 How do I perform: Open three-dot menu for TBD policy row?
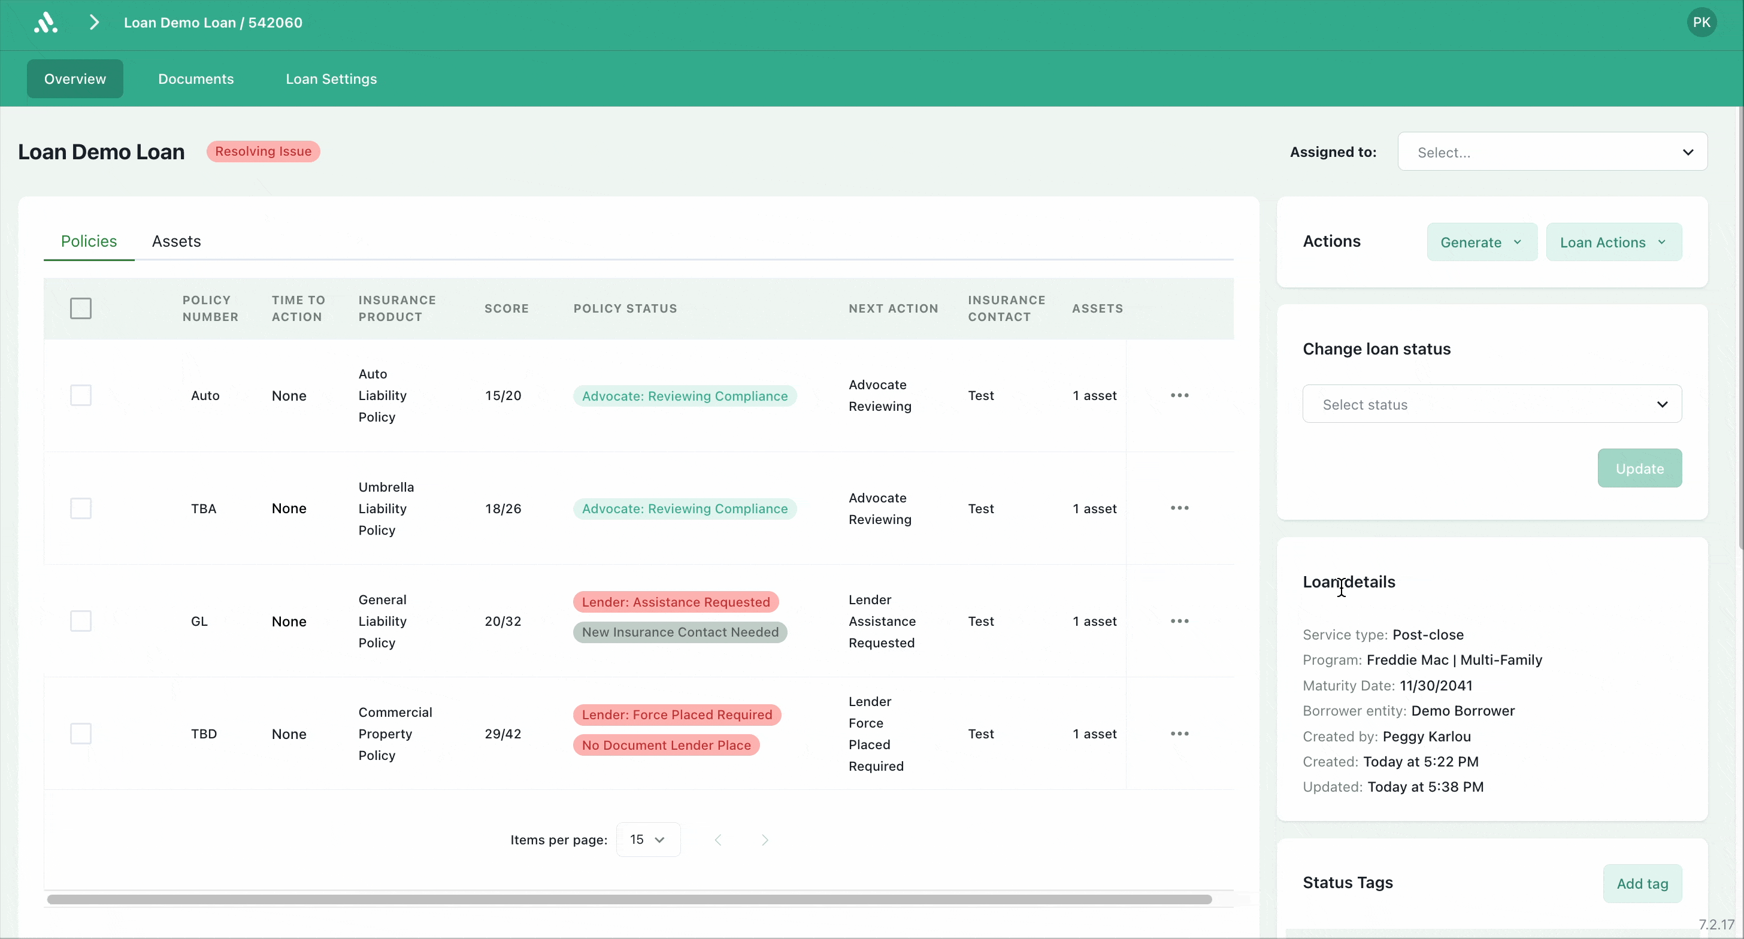coord(1179,734)
